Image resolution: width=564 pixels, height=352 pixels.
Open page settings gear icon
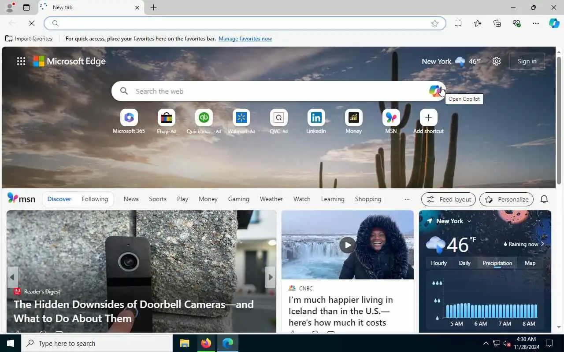[497, 61]
